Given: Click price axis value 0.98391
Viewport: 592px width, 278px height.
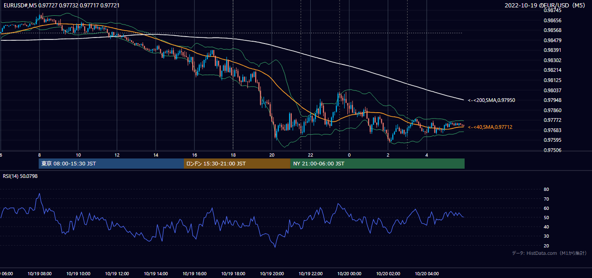Looking at the screenshot, I should click(x=552, y=50).
